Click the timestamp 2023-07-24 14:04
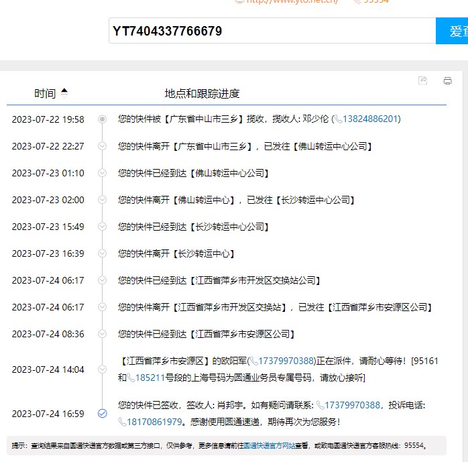This screenshot has width=468, height=462. point(48,369)
